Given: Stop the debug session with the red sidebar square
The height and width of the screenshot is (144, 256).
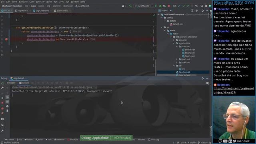Looking at the screenshot, I should point(2,103).
